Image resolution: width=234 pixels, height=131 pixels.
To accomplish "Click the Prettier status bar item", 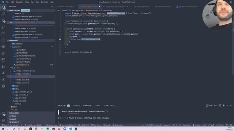I will coord(220,125).
